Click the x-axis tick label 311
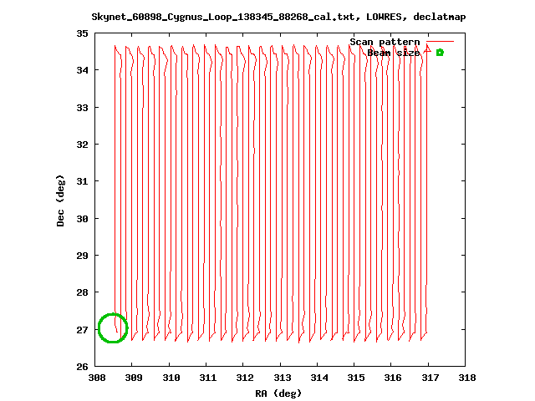535x401 pixels. pos(208,378)
